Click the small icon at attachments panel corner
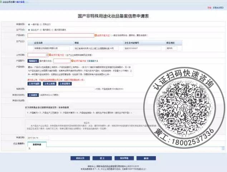This screenshot has height=172, width=227. [223, 148]
